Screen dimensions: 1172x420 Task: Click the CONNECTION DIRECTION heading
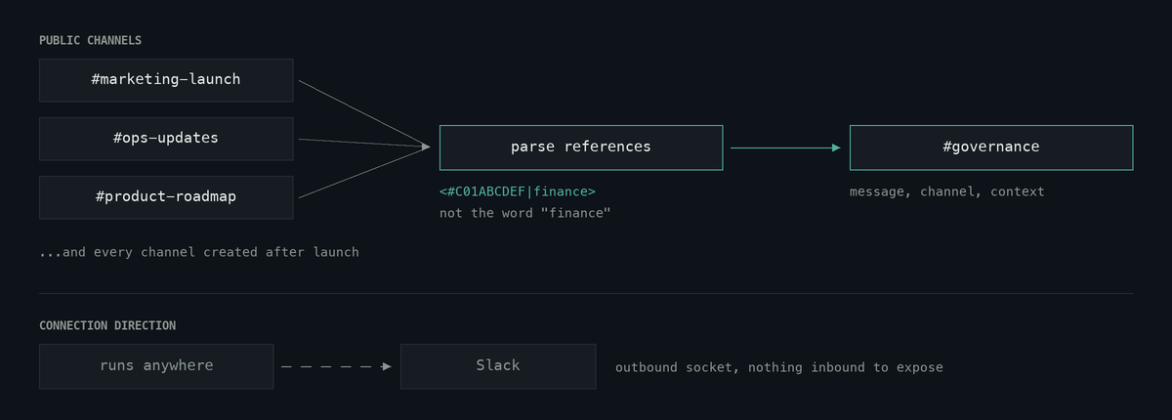point(107,326)
